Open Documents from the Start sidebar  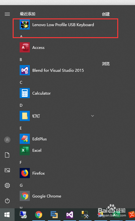7,155
